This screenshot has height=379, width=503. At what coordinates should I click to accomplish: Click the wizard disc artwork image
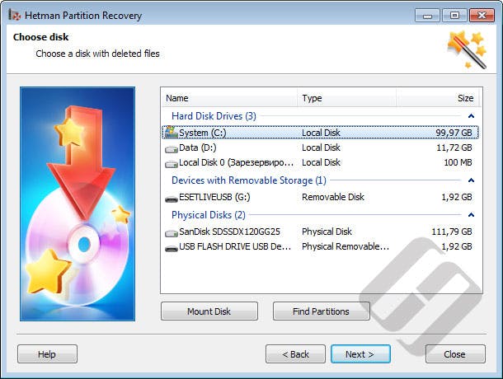point(78,204)
